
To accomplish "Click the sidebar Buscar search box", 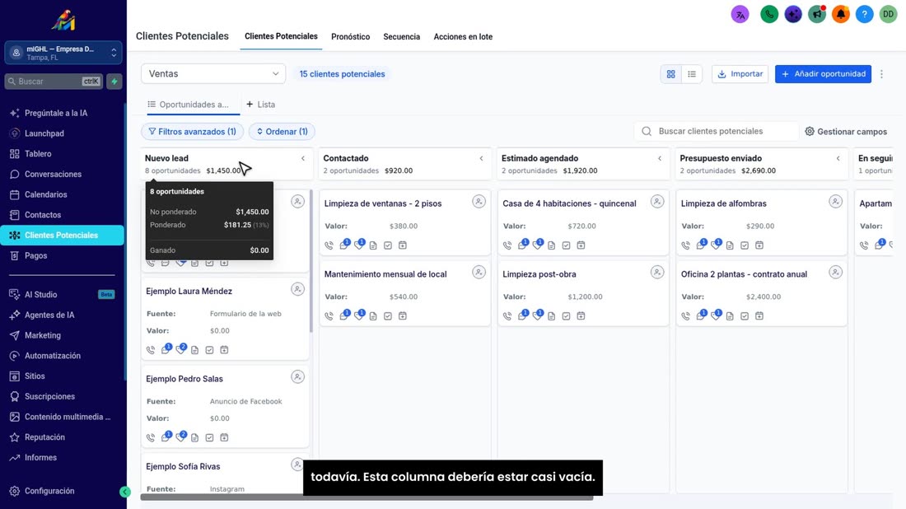I will click(54, 82).
